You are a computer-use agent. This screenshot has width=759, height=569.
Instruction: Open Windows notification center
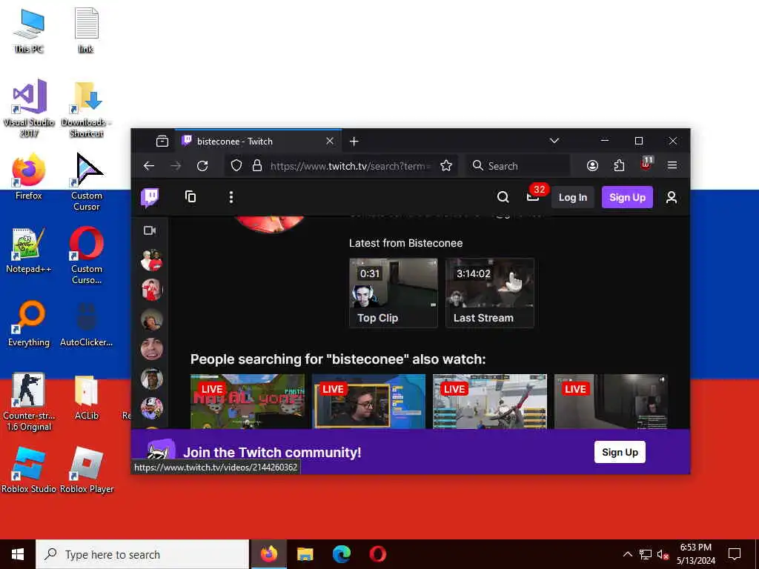735,554
